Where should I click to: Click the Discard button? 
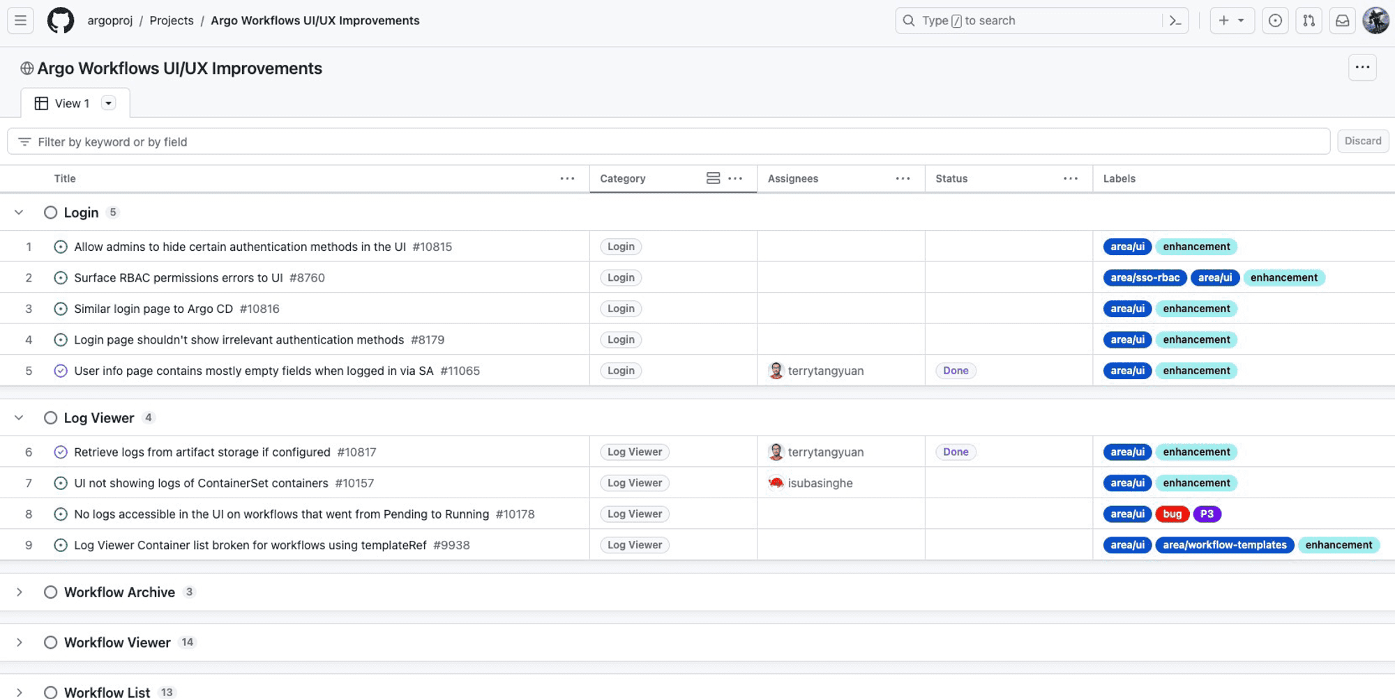1363,141
